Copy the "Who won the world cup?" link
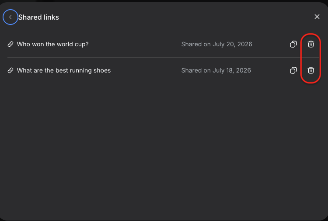 tap(293, 44)
